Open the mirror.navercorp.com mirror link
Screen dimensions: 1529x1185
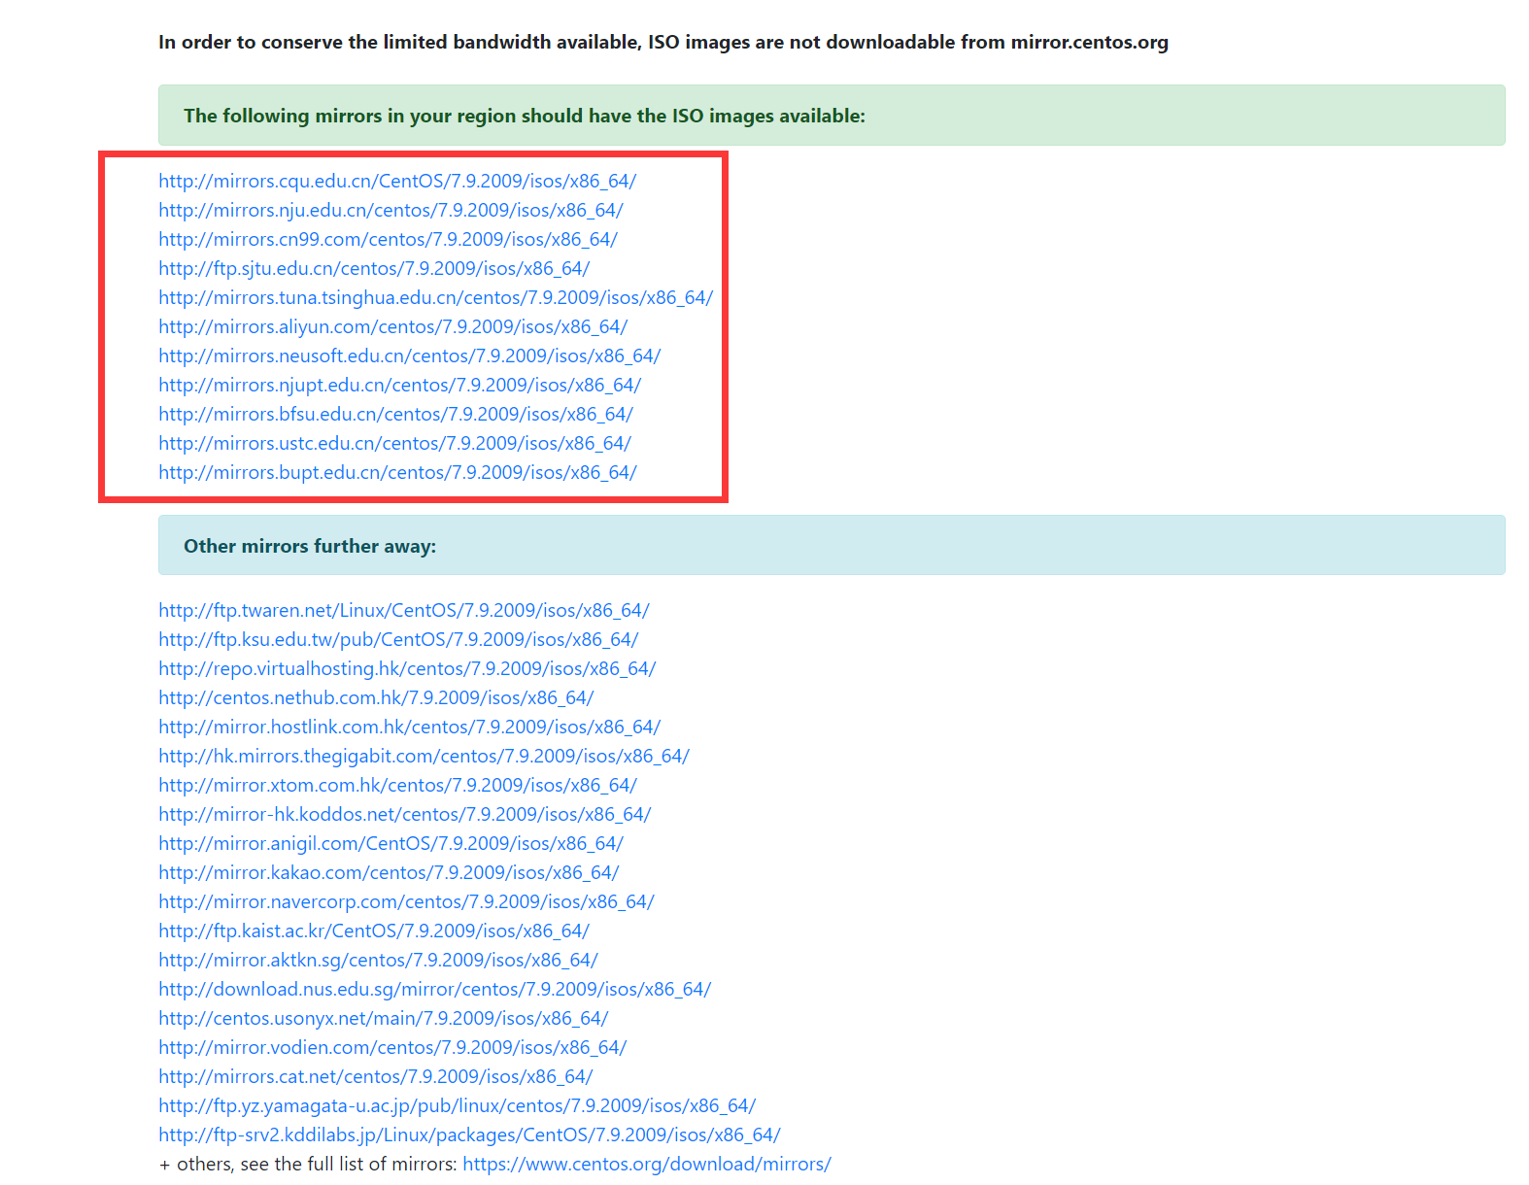click(406, 901)
